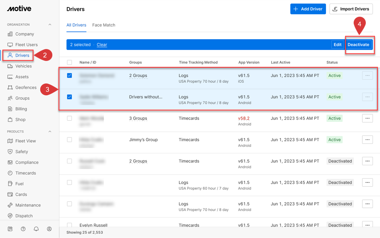Check the 60 hour / 7 day driver row

coord(69,182)
